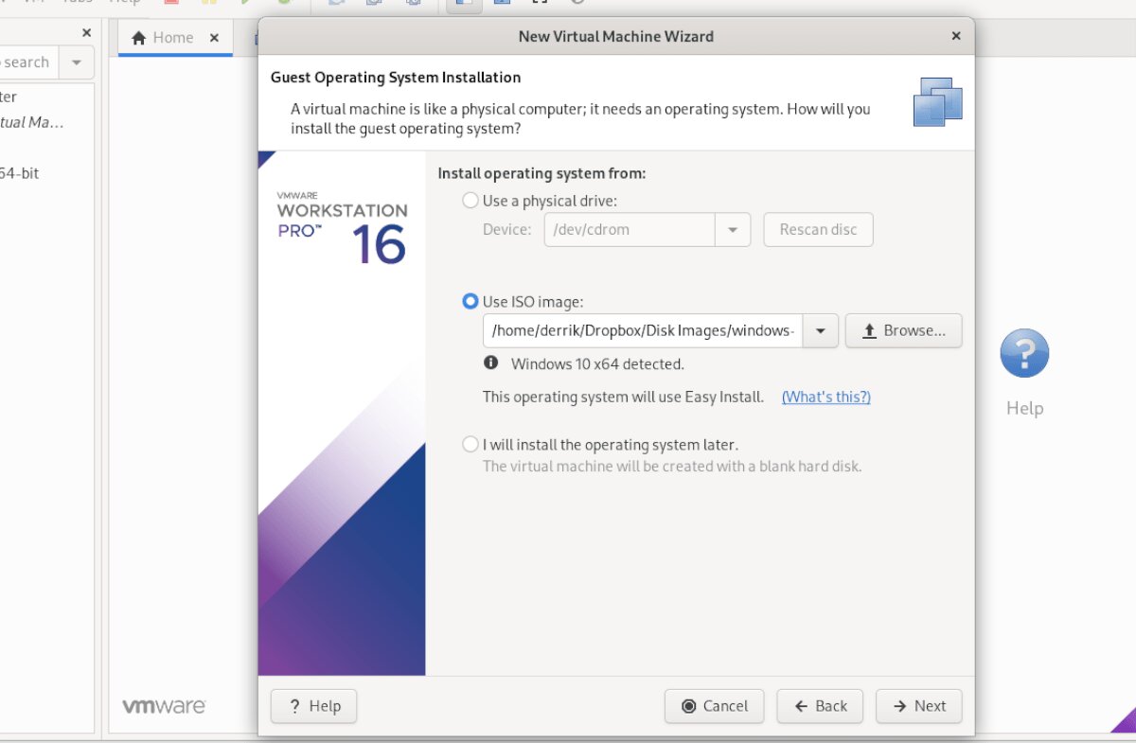The width and height of the screenshot is (1136, 743).
Task: Click the take snapshot camera icon
Action: (x=338, y=4)
